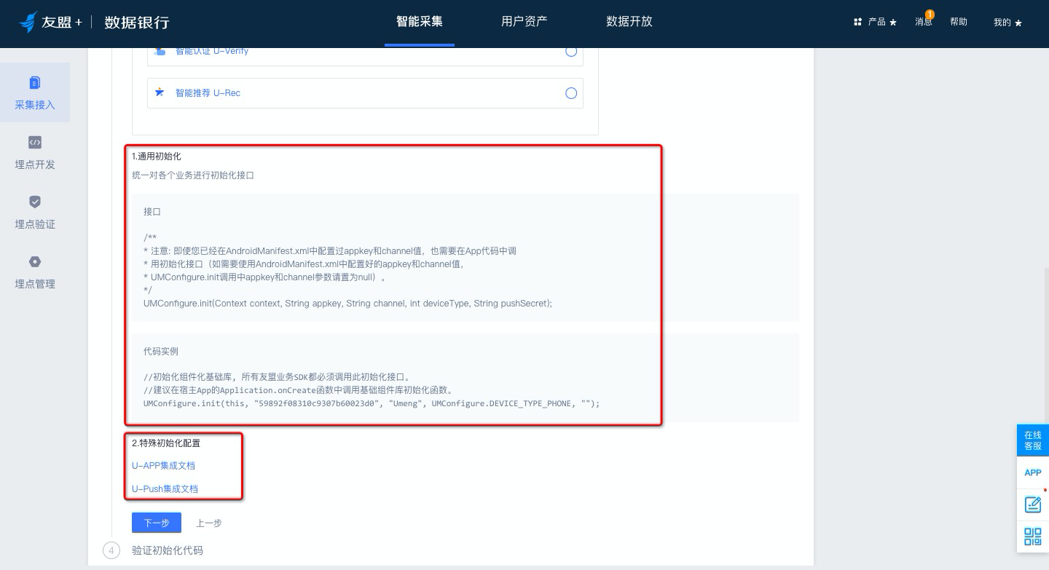Open 消息 notifications
The height and width of the screenshot is (570, 1049).
pyautogui.click(x=924, y=22)
